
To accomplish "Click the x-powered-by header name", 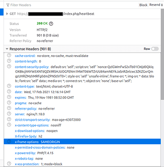I will [x=25, y=153].
